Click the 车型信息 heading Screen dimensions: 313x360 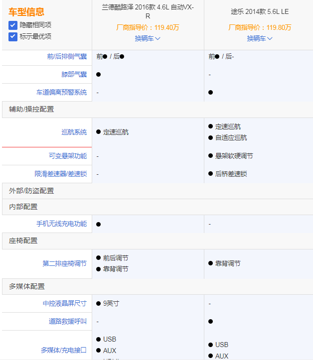click(26, 12)
